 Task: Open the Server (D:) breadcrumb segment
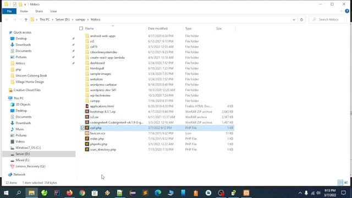(62, 20)
